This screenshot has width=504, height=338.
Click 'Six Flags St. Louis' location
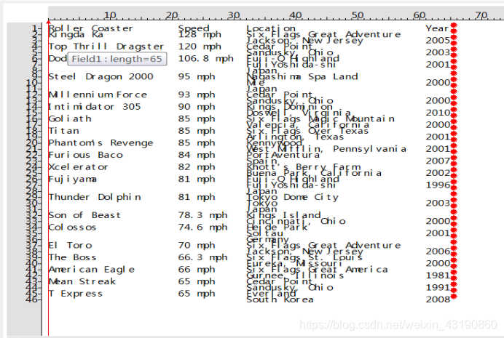pyautogui.click(x=304, y=257)
